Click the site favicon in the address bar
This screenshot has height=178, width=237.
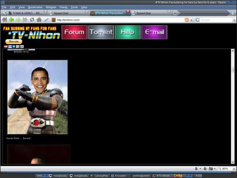[x=53, y=20]
